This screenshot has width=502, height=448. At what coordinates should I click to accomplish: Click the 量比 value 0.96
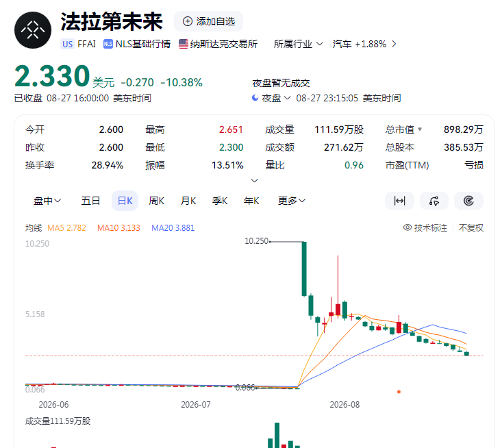point(354,165)
